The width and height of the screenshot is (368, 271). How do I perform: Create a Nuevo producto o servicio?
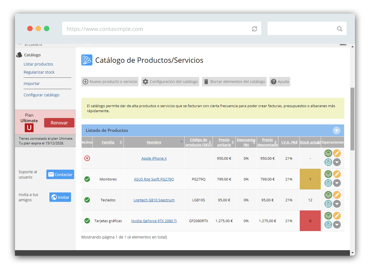tap(110, 82)
